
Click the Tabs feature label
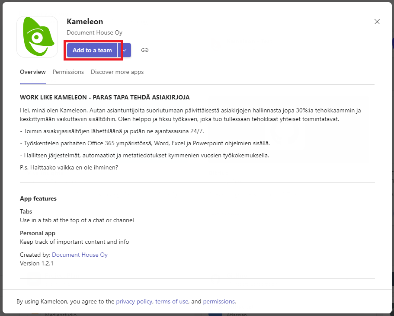pyautogui.click(x=26, y=211)
